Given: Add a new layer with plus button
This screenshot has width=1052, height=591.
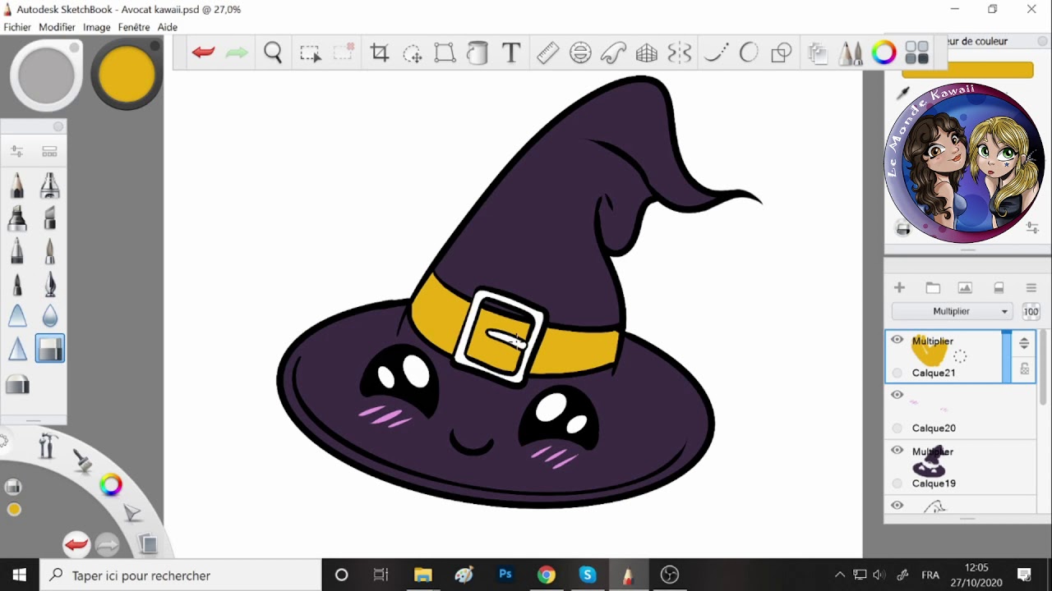Looking at the screenshot, I should pyautogui.click(x=899, y=288).
